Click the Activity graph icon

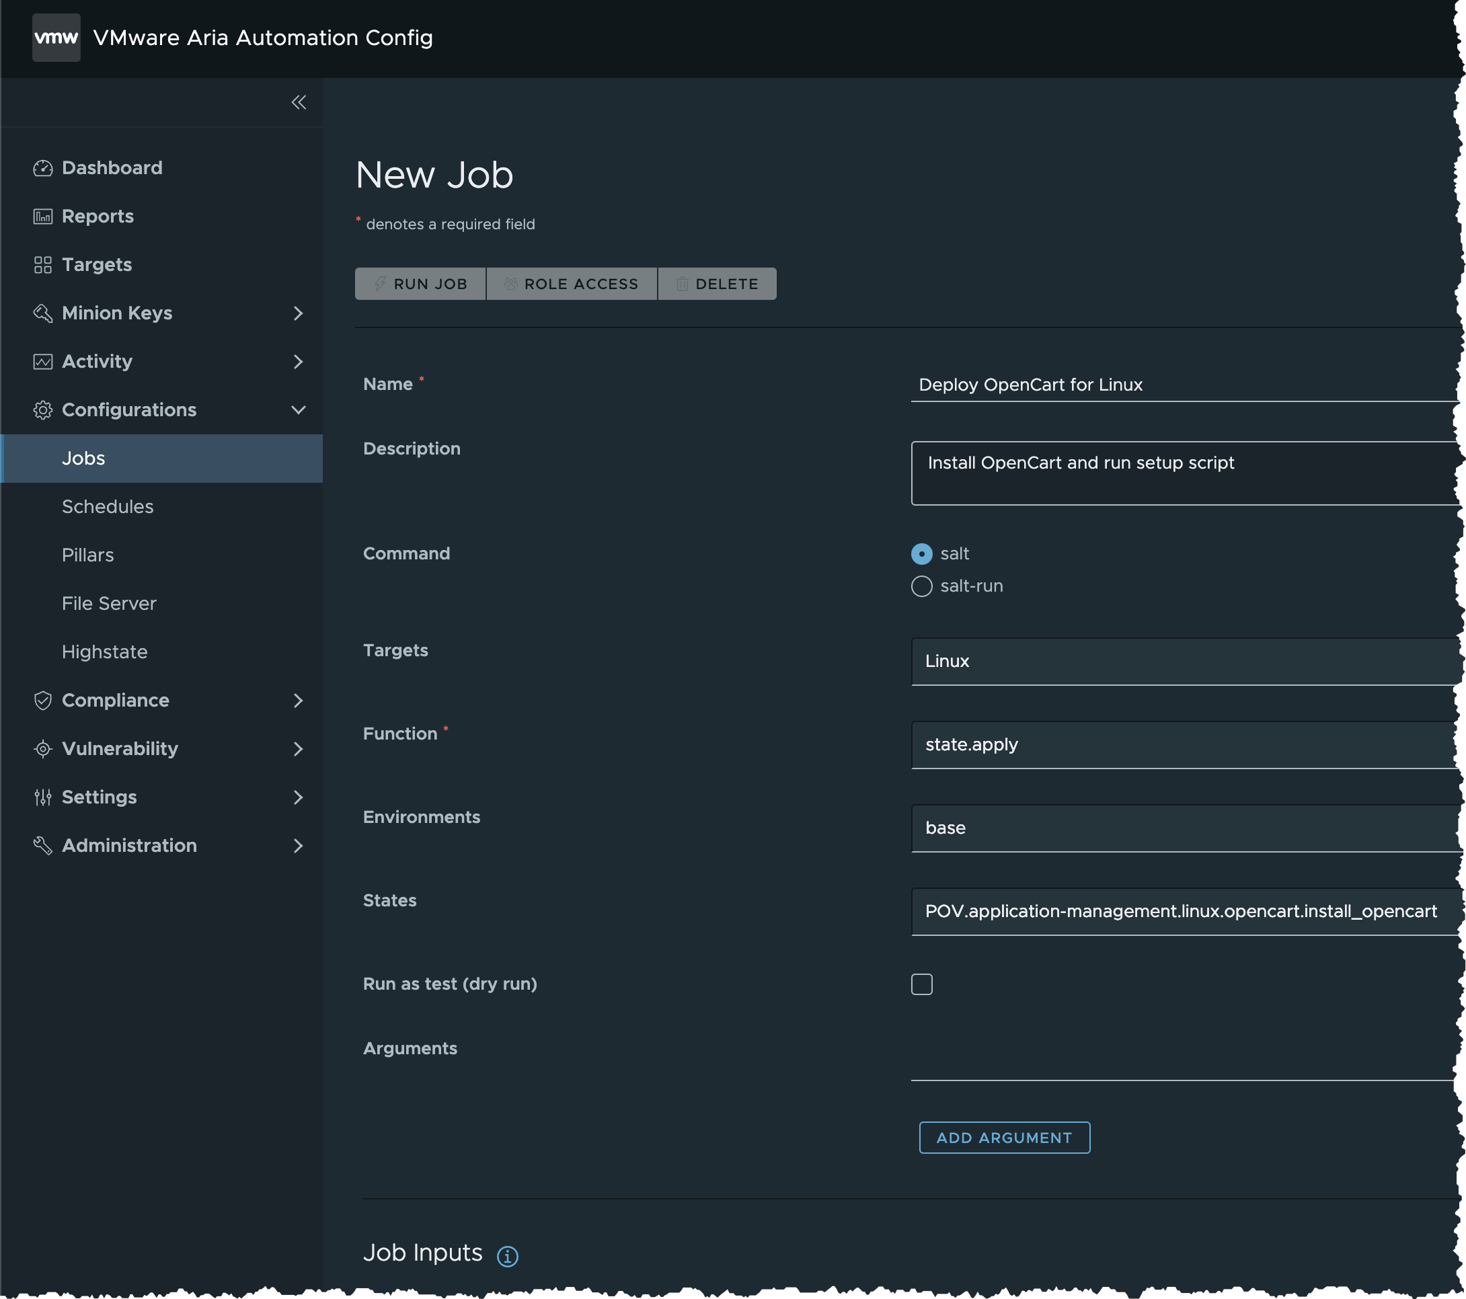click(43, 362)
